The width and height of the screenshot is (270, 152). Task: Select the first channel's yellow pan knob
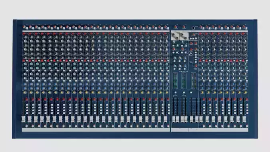(25, 93)
